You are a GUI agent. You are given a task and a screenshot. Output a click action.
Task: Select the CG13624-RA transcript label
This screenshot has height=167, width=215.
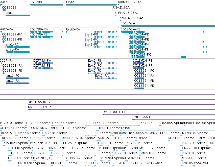click(x=139, y=44)
